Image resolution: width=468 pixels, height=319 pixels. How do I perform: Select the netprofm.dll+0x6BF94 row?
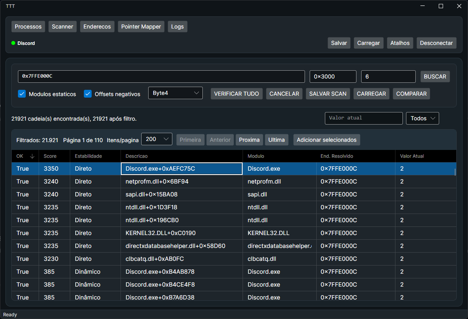(x=157, y=182)
